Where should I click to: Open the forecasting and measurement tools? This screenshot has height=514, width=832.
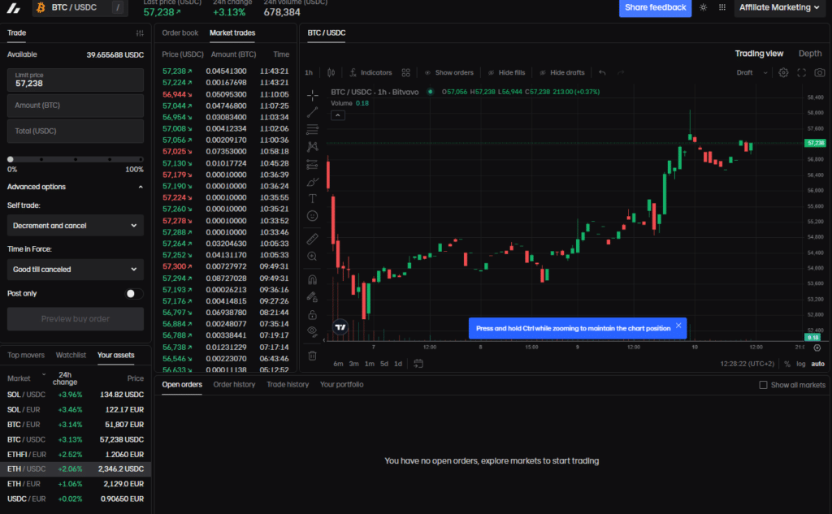point(313,165)
